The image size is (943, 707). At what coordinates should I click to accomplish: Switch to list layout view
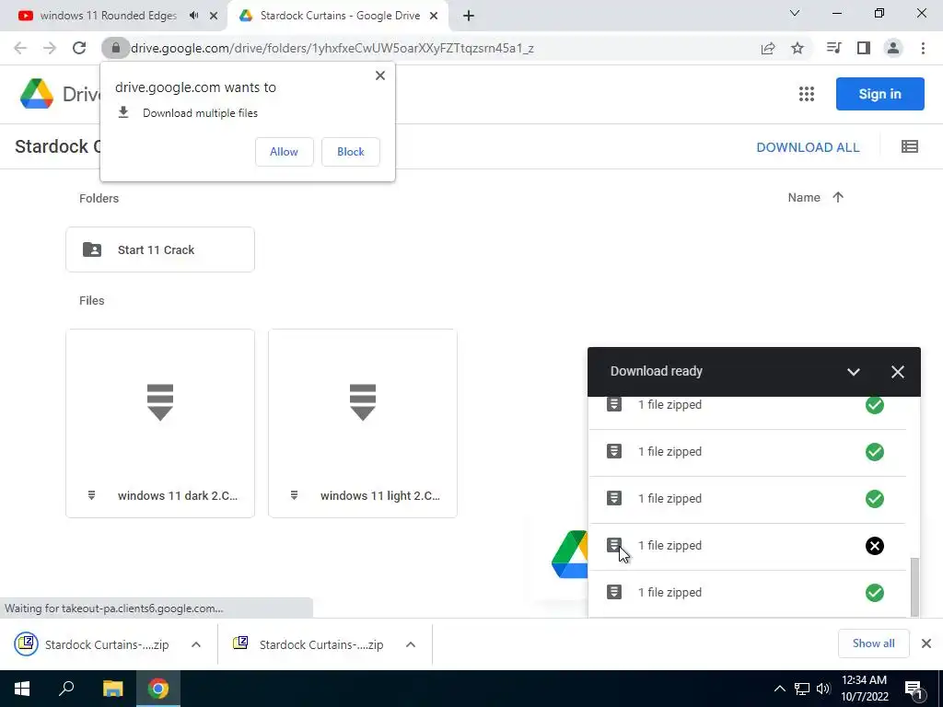(x=909, y=146)
